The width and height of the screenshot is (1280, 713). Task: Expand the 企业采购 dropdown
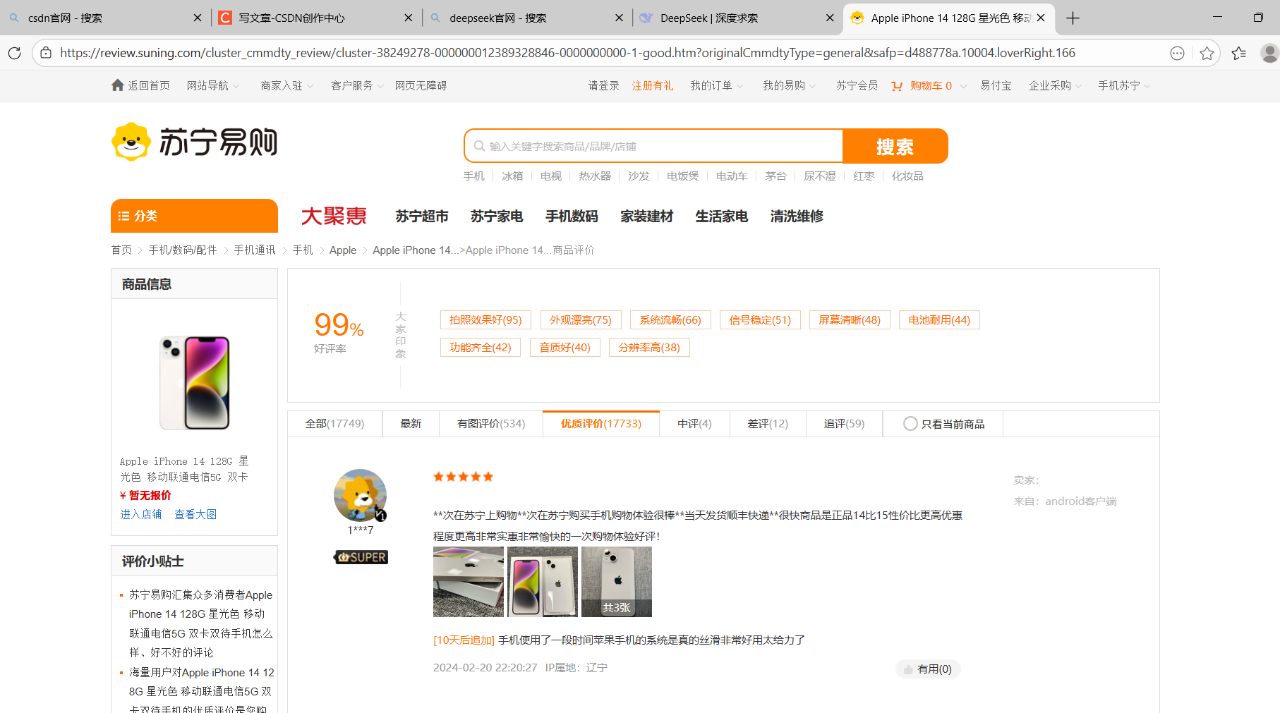pos(1055,86)
